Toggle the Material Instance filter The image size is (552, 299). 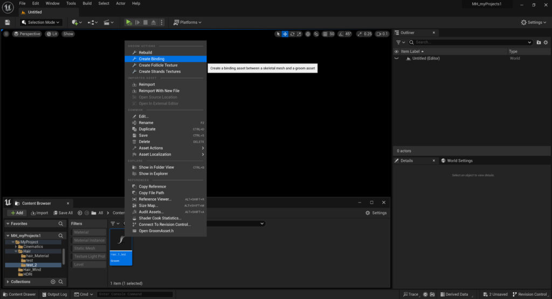(x=88, y=240)
